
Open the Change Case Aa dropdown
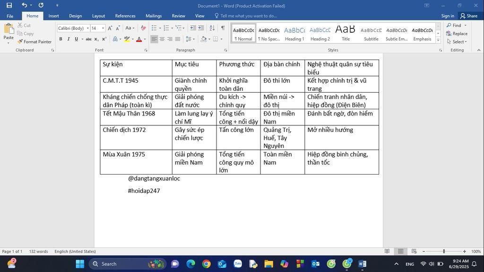(x=130, y=28)
